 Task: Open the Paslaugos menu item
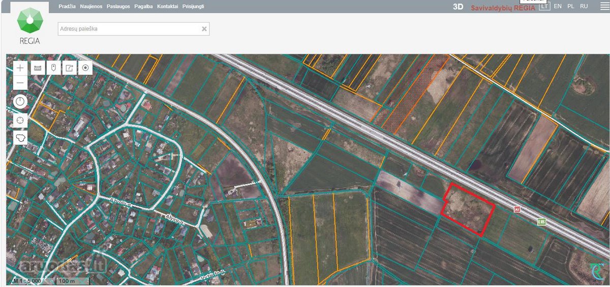(x=118, y=7)
